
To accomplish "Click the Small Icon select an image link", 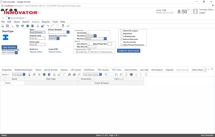I will point(36,52).
